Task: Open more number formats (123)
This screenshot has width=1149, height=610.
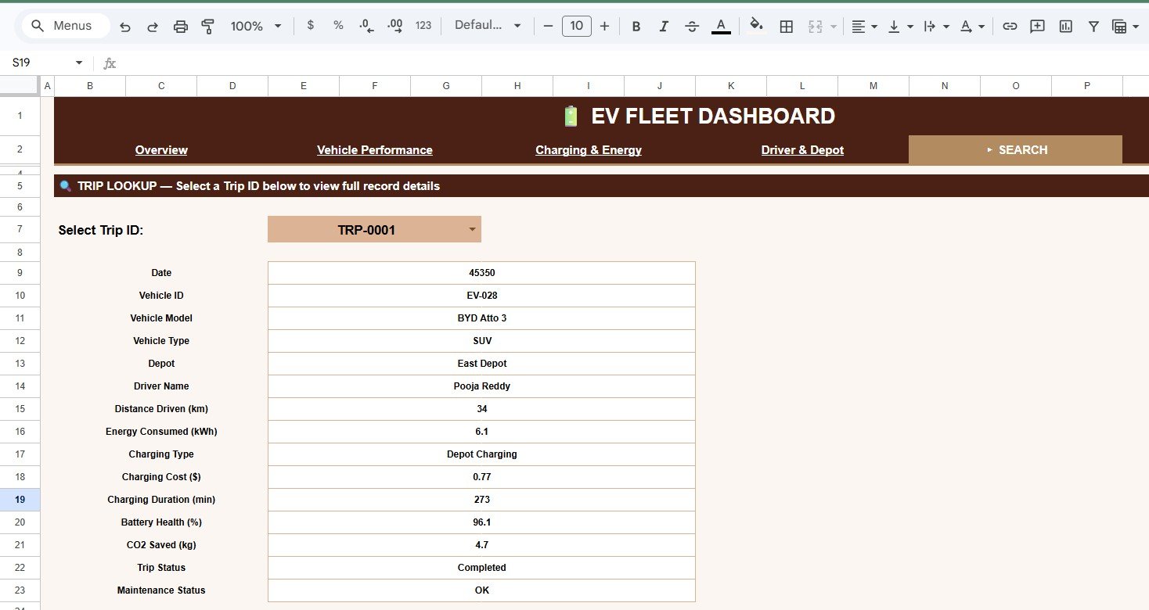Action: point(423,26)
